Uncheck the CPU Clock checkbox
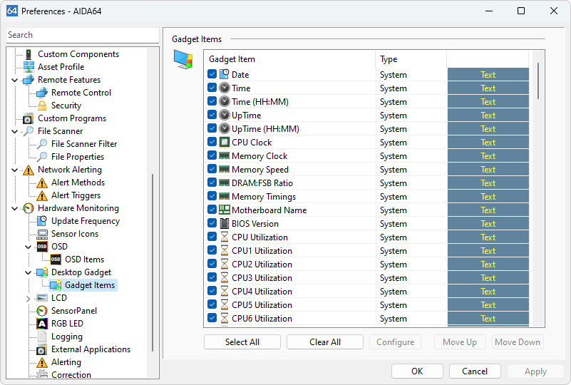This screenshot has height=385, width=571. click(x=212, y=143)
